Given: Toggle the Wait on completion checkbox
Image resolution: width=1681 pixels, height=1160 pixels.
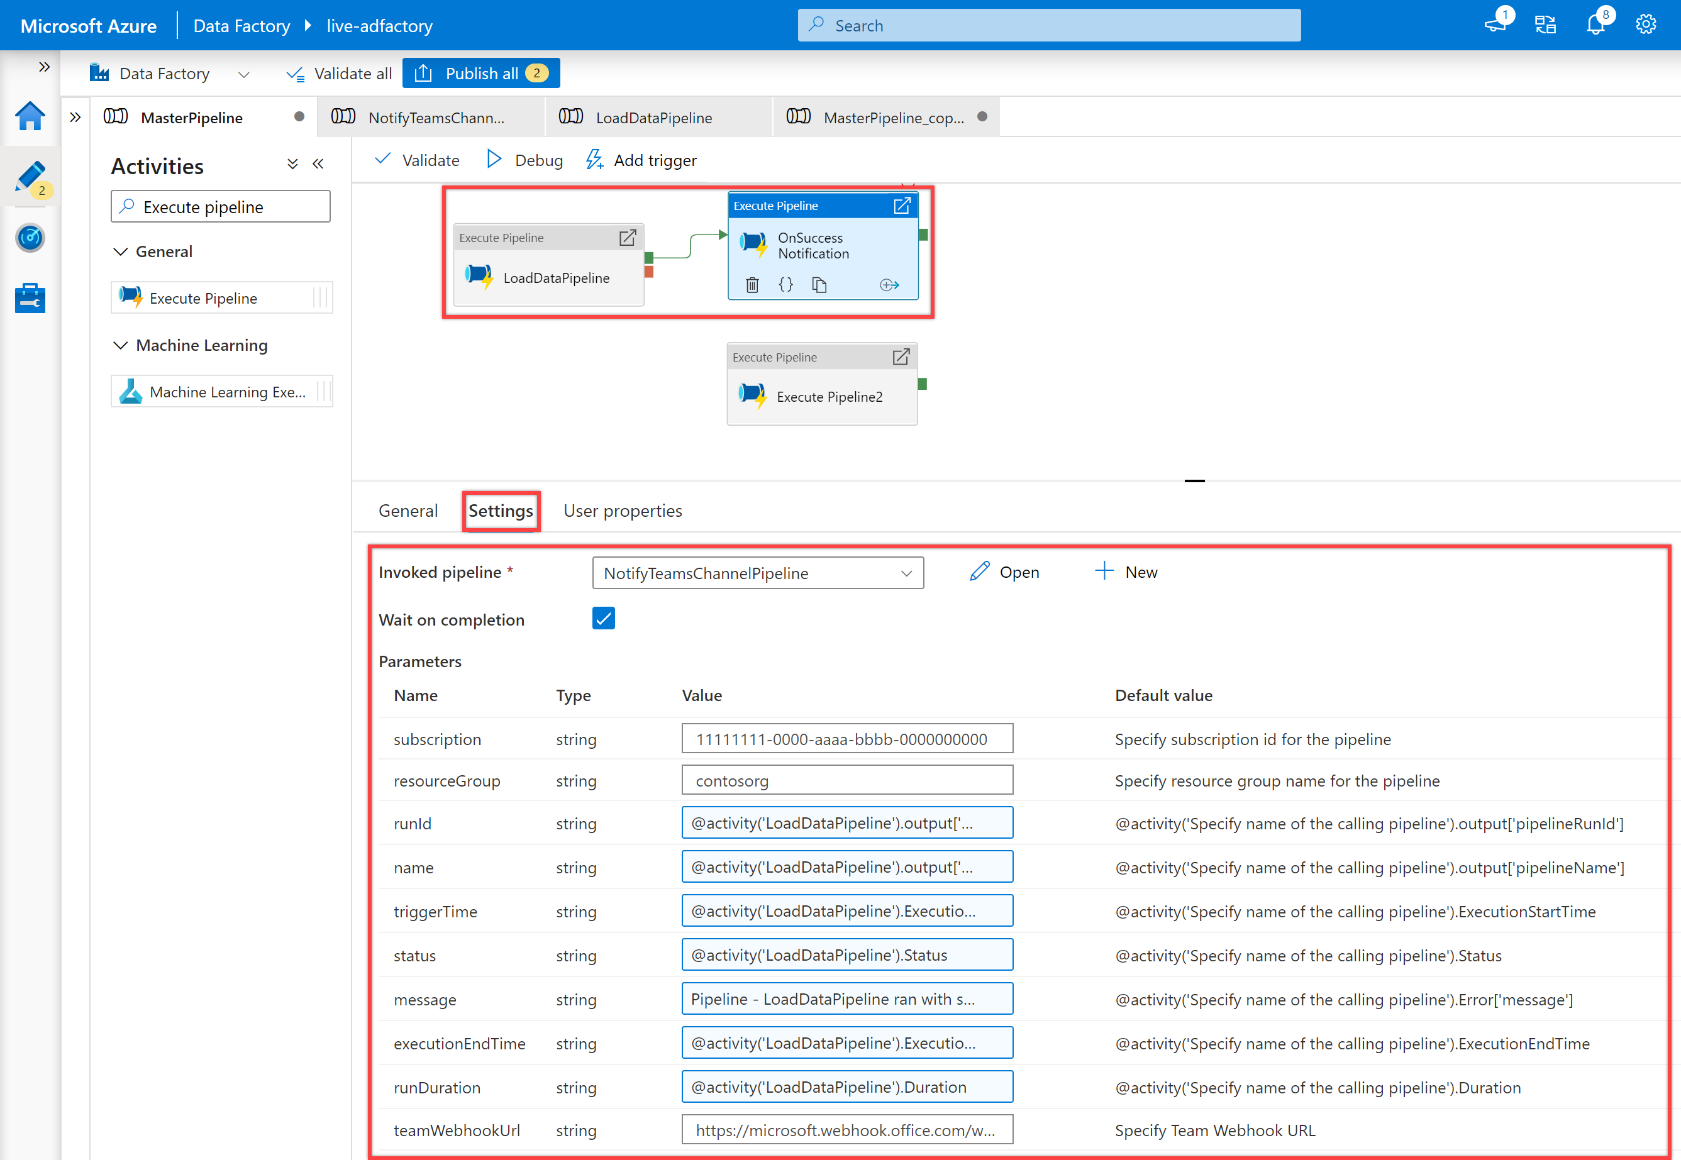Looking at the screenshot, I should pyautogui.click(x=603, y=618).
